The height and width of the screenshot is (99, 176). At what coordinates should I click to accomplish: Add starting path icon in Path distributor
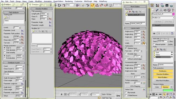tap(5, 17)
